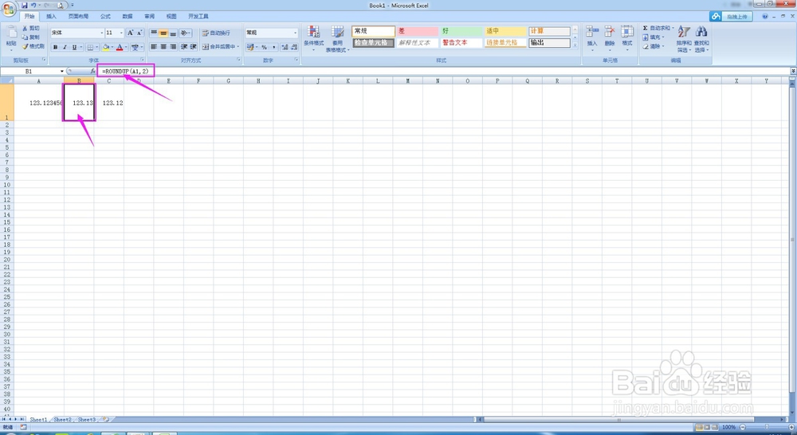Switch to Sheet2 worksheet tab

[x=62, y=420]
